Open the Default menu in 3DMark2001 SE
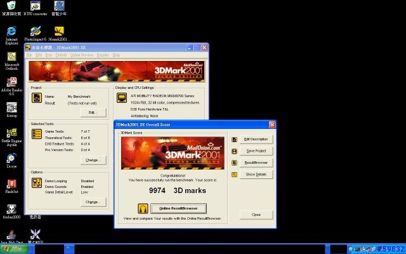 pyautogui.click(x=61, y=55)
